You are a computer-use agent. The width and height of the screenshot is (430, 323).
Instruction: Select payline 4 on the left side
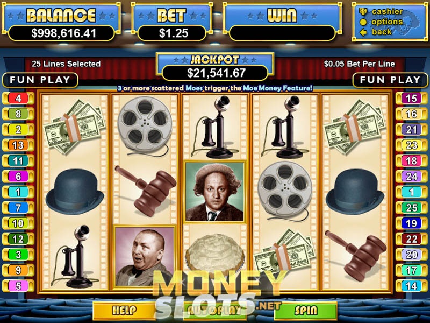pos(18,99)
